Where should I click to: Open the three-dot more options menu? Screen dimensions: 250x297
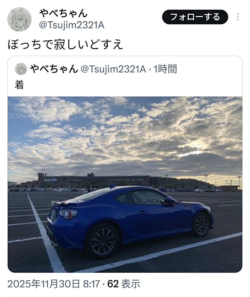pos(238,17)
